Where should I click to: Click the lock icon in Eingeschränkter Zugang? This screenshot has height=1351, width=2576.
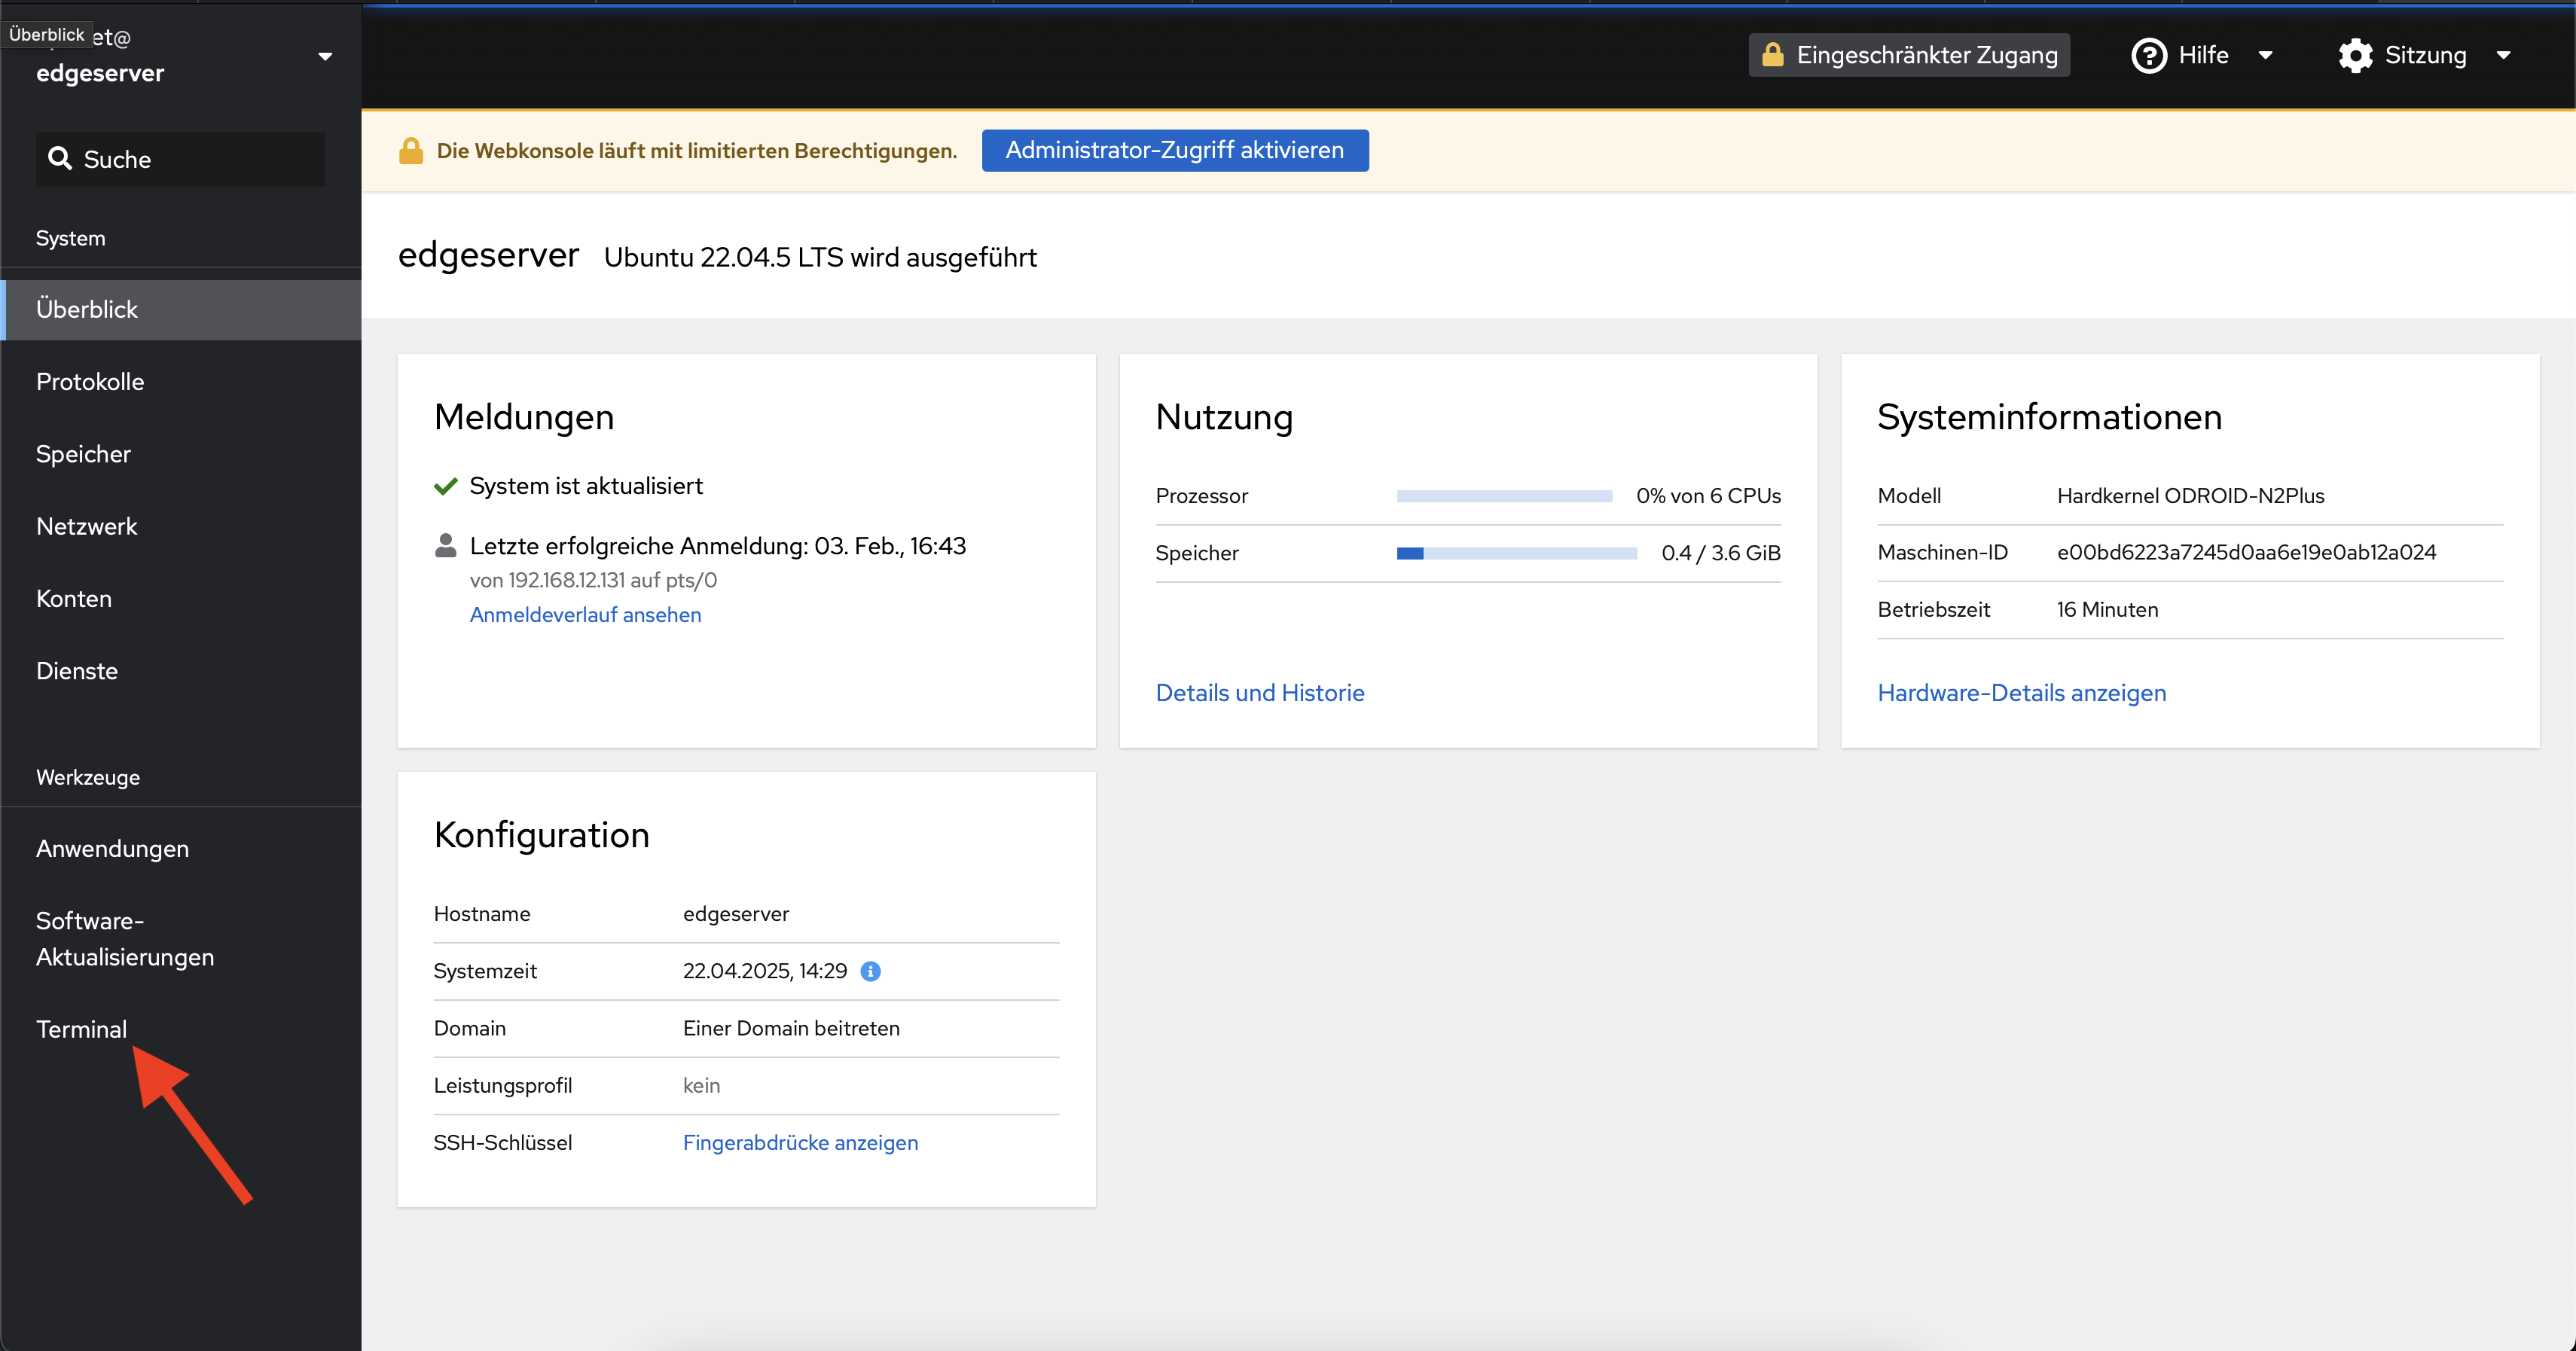[1773, 54]
